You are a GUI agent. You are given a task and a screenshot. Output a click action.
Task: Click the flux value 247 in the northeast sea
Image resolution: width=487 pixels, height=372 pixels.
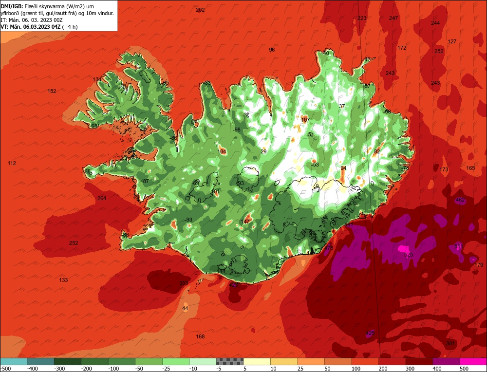point(393,18)
